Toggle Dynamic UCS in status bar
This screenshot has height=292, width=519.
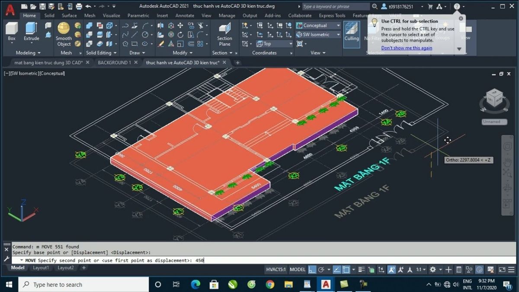coord(381,270)
